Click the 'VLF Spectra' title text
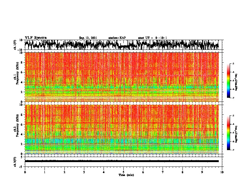250x193 pixels. click(x=36, y=38)
